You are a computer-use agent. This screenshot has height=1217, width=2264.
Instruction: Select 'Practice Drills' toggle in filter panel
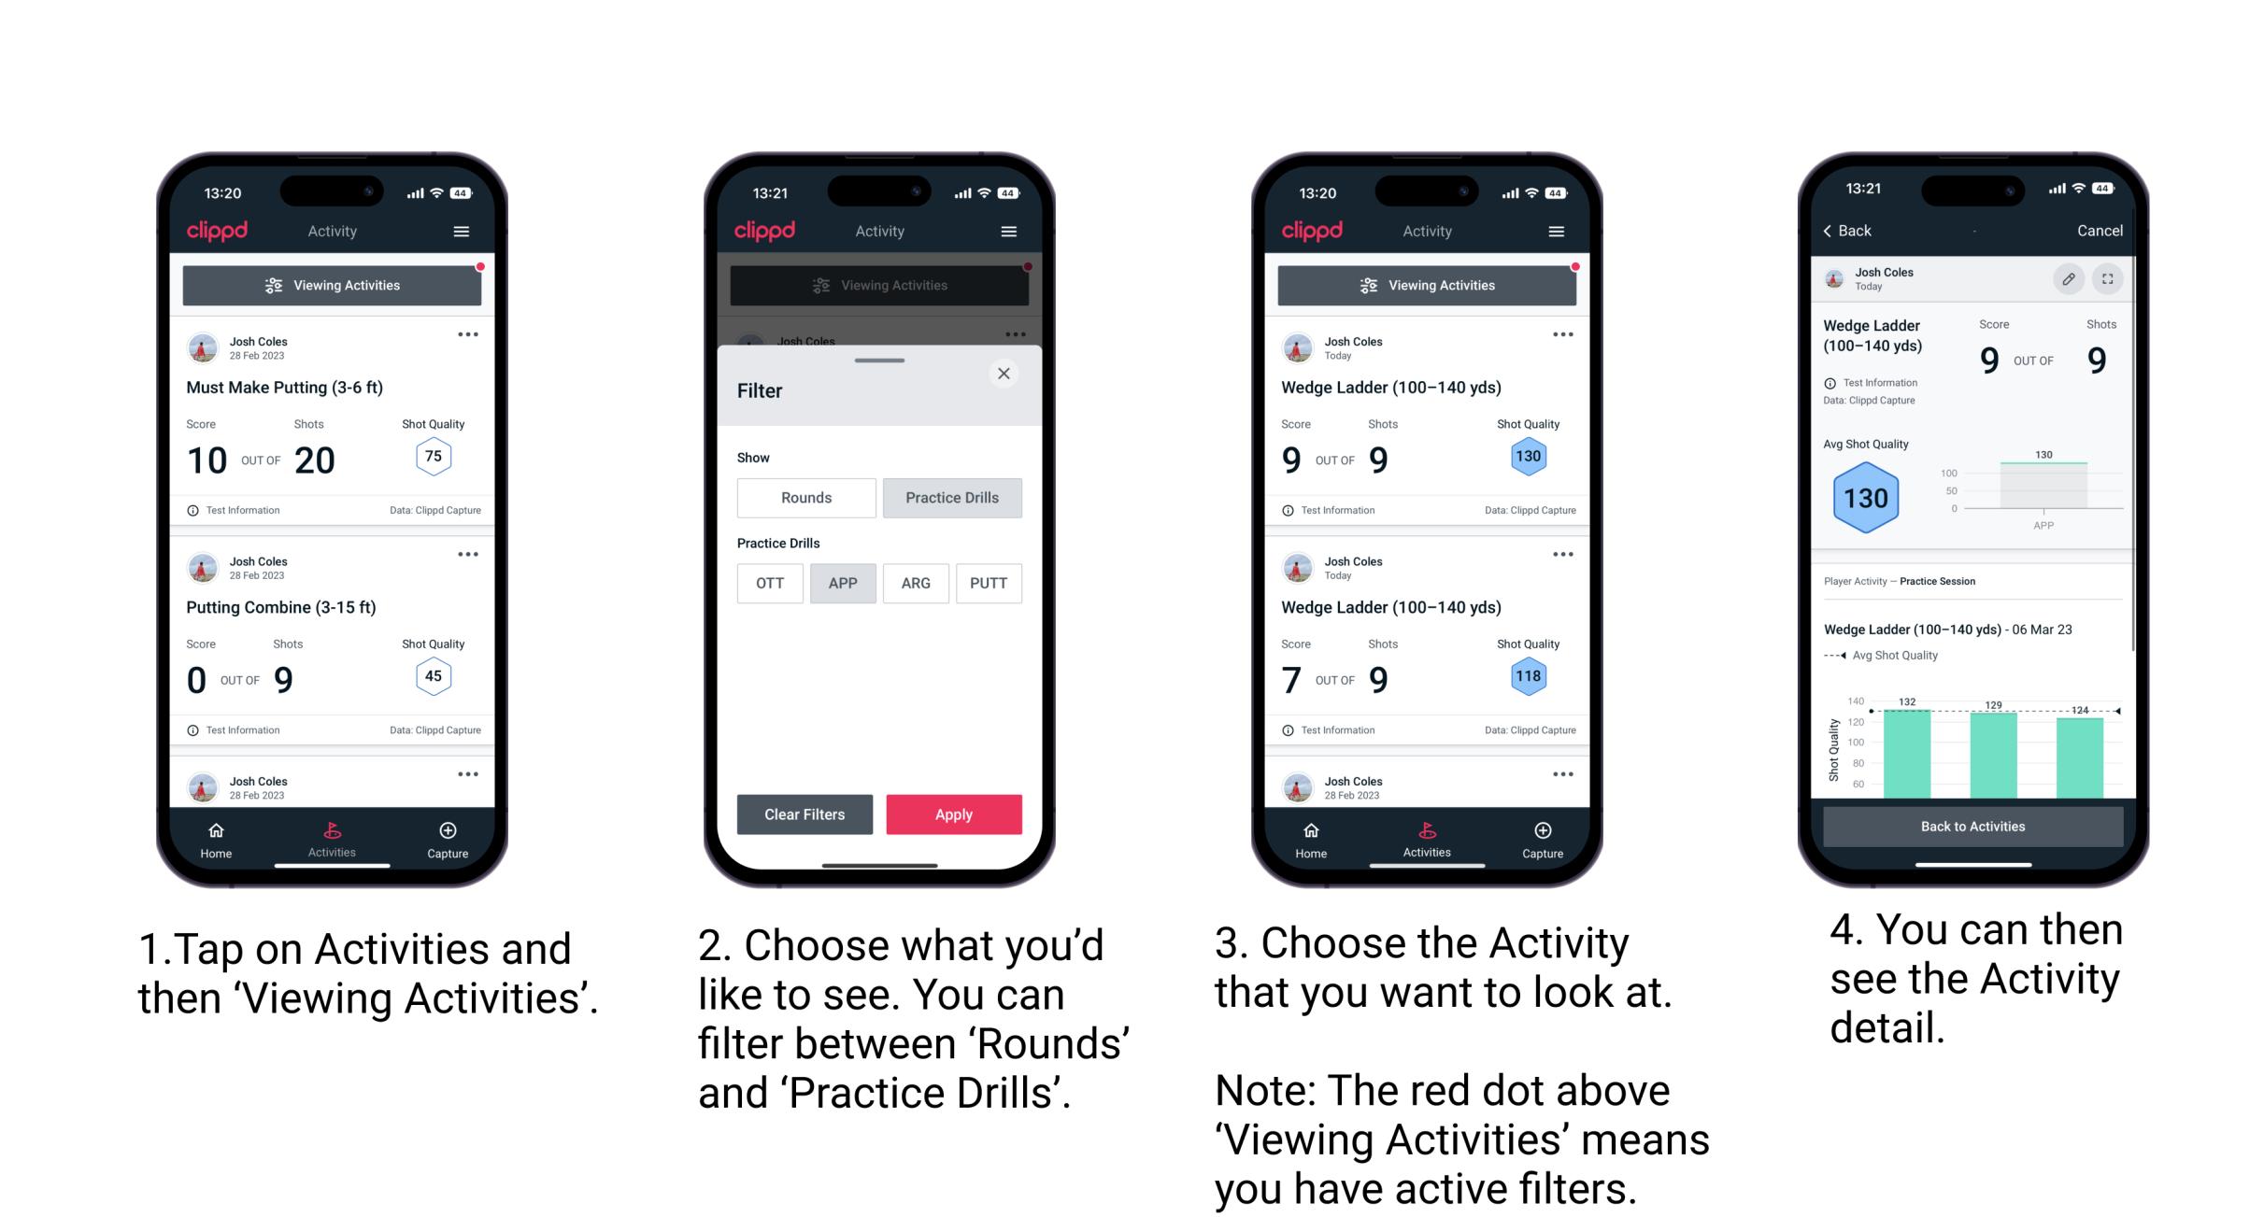pyautogui.click(x=950, y=498)
